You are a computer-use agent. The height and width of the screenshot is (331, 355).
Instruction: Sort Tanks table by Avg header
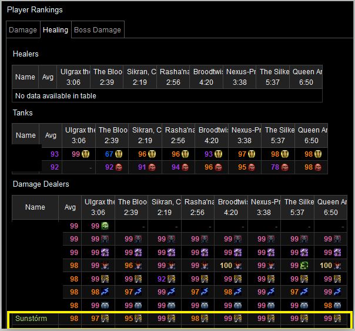point(51,135)
